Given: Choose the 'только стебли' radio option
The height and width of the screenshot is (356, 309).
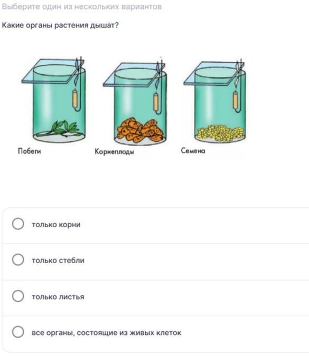Looking at the screenshot, I should point(18,259).
